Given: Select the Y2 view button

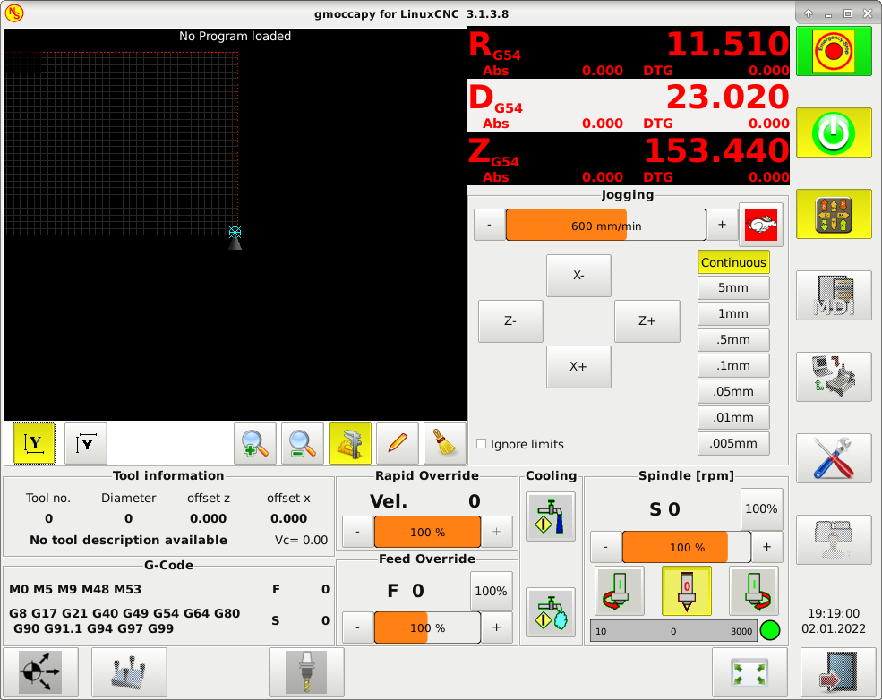Looking at the screenshot, I should point(85,443).
